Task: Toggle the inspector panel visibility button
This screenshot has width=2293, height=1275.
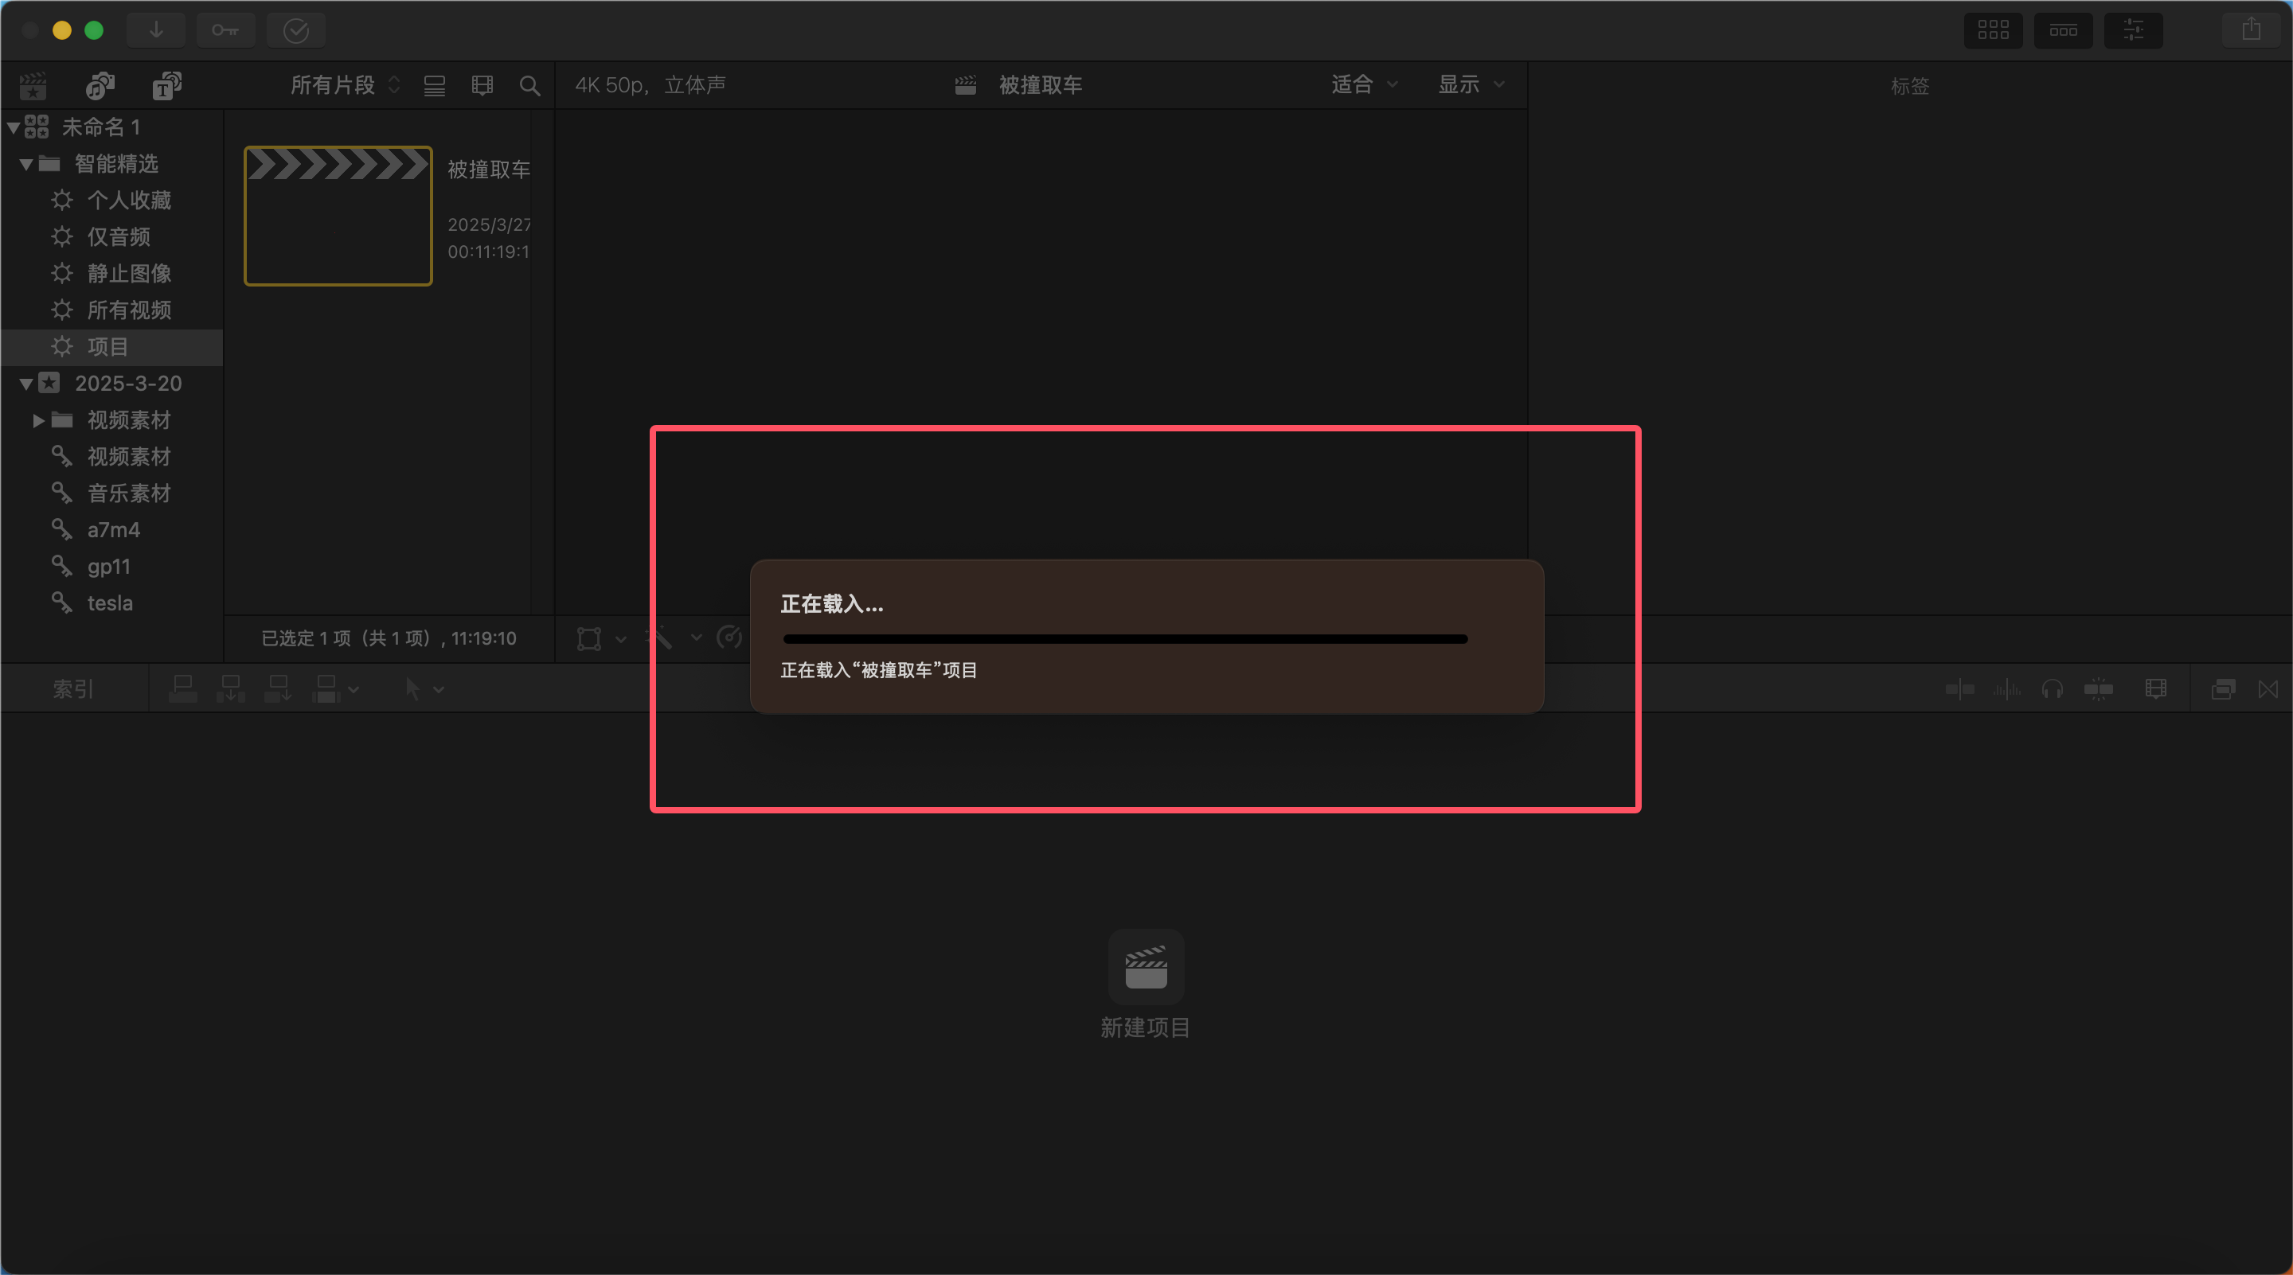Action: [x=2134, y=30]
